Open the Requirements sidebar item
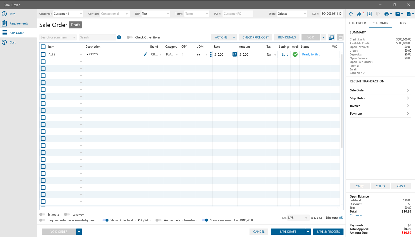 click(x=19, y=23)
